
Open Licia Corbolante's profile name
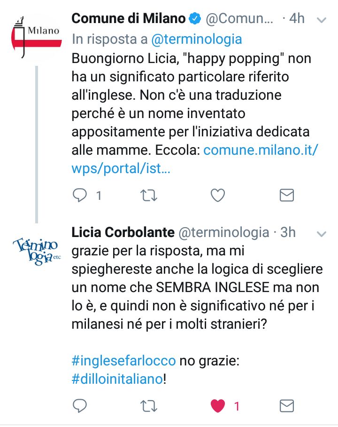123,232
